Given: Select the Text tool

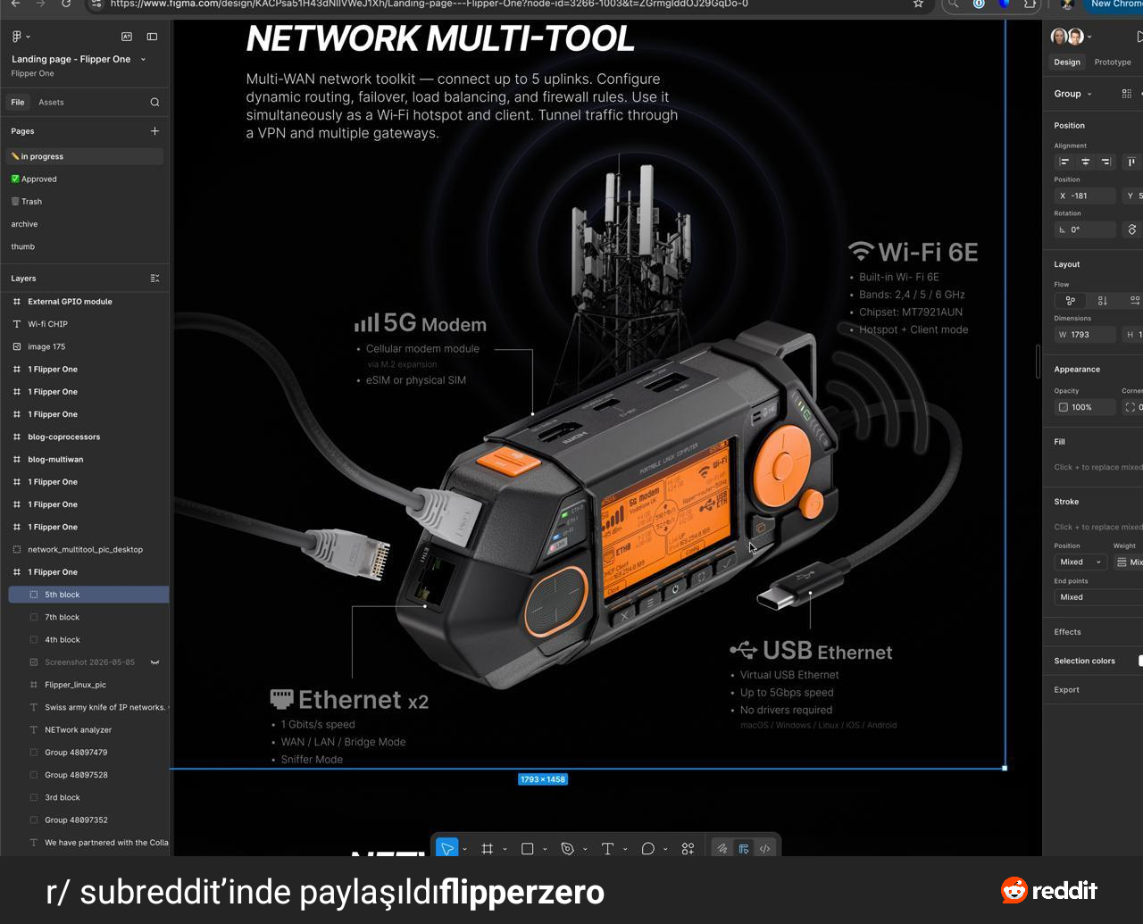Looking at the screenshot, I should 607,848.
